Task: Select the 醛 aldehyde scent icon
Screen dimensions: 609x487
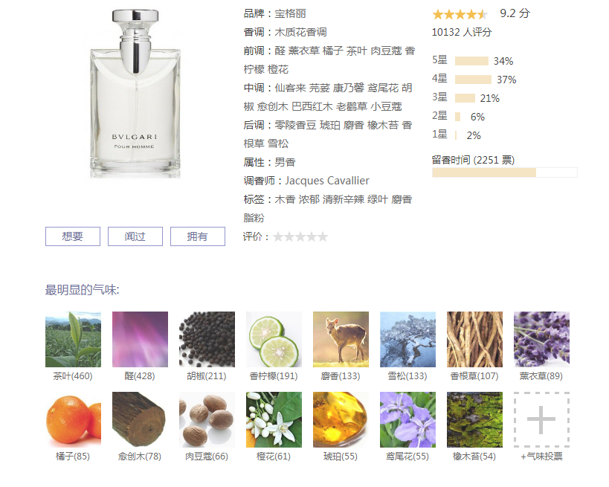Action: (140, 339)
